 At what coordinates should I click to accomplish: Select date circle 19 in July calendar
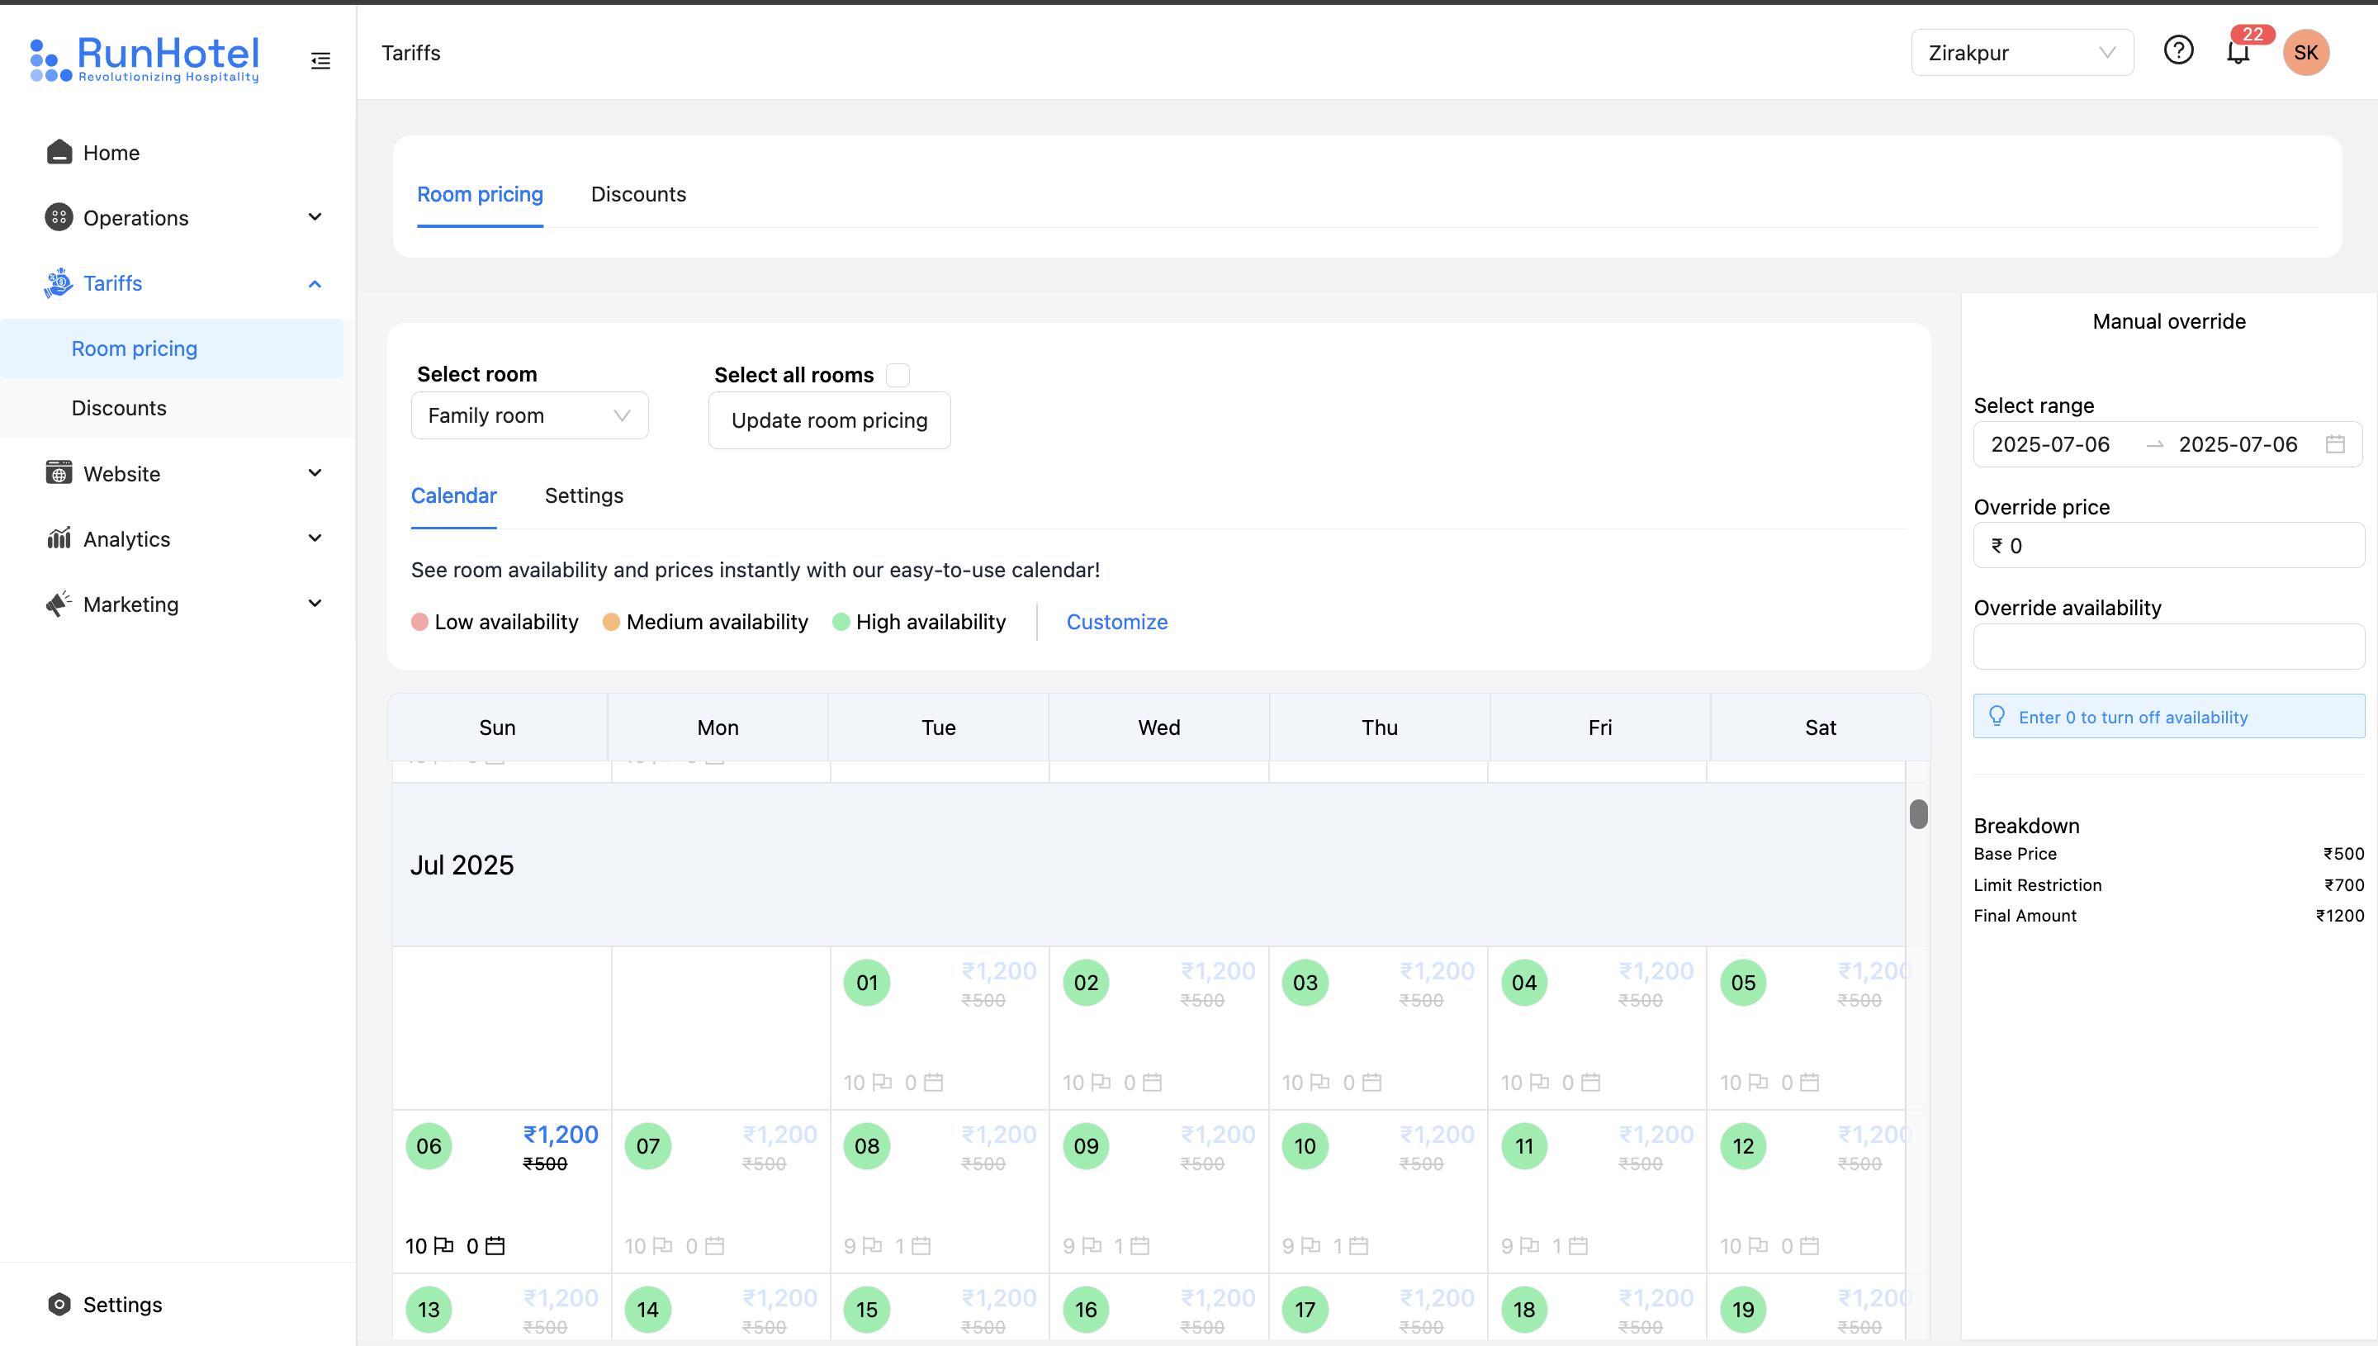[x=1743, y=1310]
